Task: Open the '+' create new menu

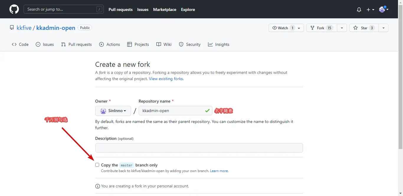Action: 370,10
